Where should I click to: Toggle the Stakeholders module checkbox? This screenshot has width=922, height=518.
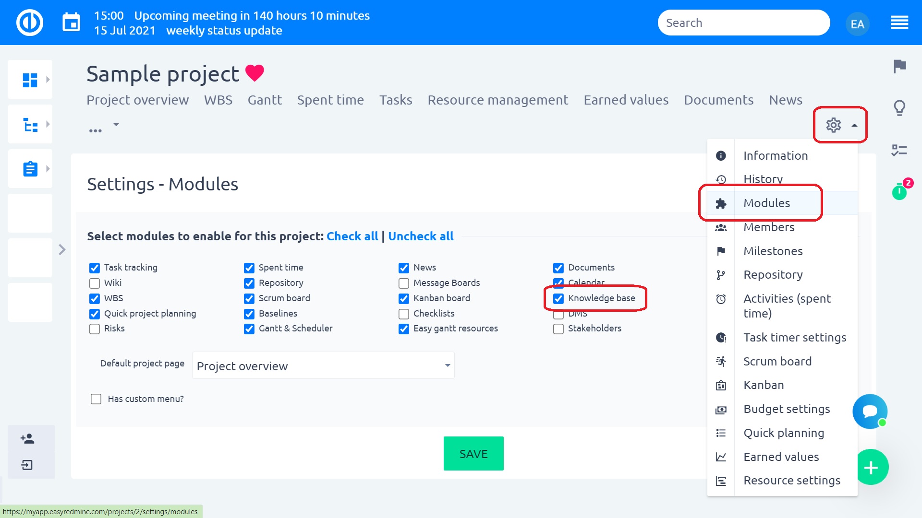click(x=558, y=329)
